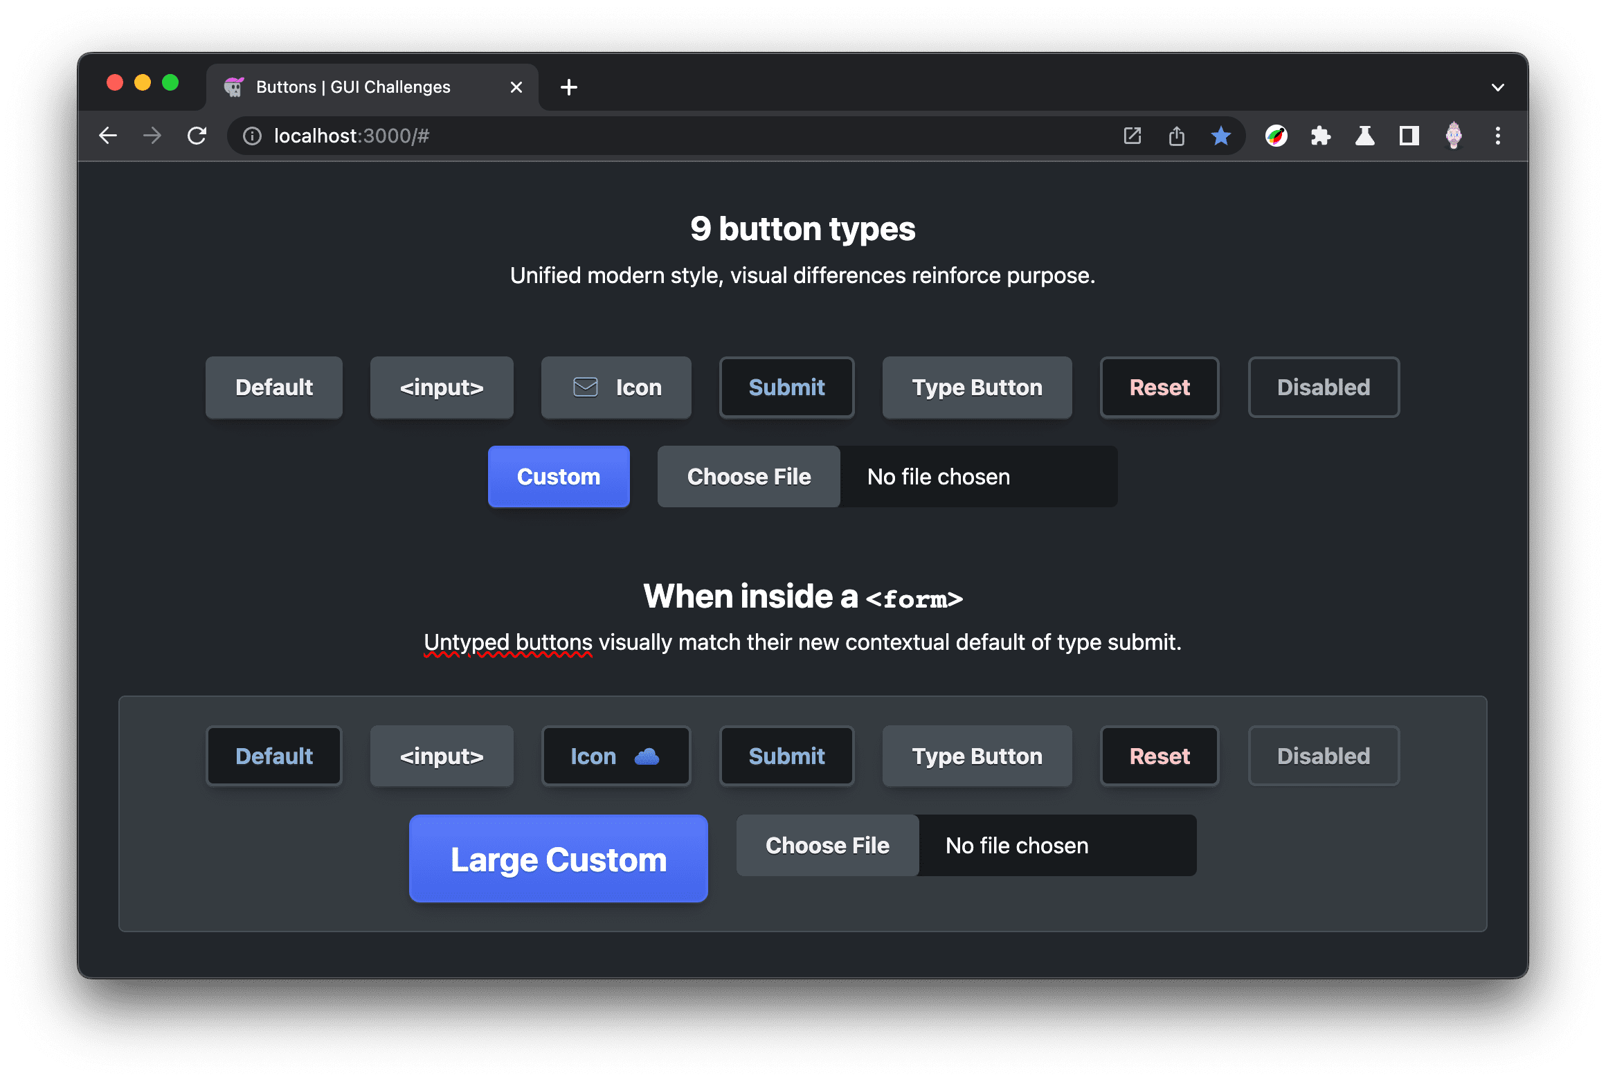This screenshot has height=1081, width=1606.
Task: Click the Disabled button inside the form
Action: [x=1324, y=755]
